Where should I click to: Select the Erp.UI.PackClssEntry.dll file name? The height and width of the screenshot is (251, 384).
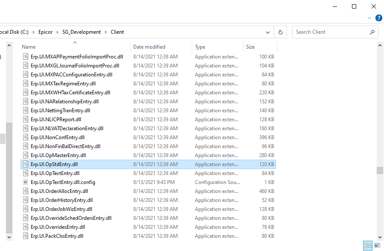57,236
